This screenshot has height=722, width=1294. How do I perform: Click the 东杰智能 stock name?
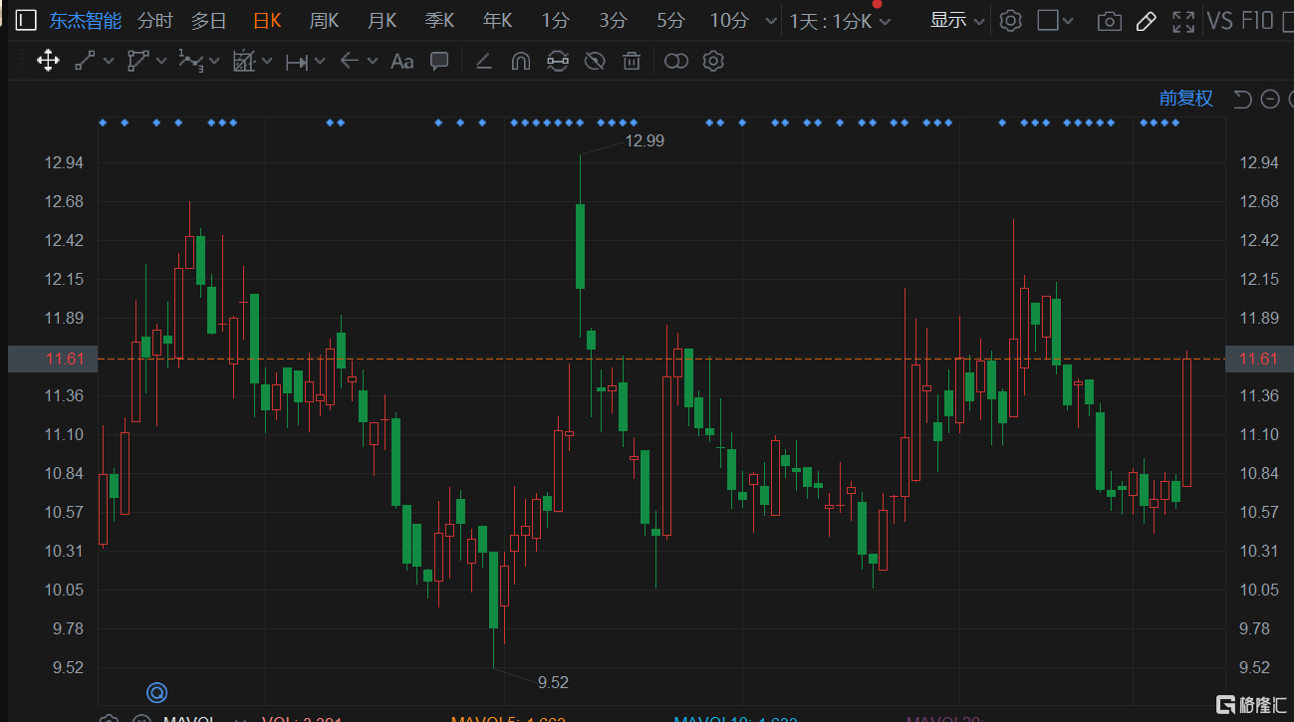[86, 21]
